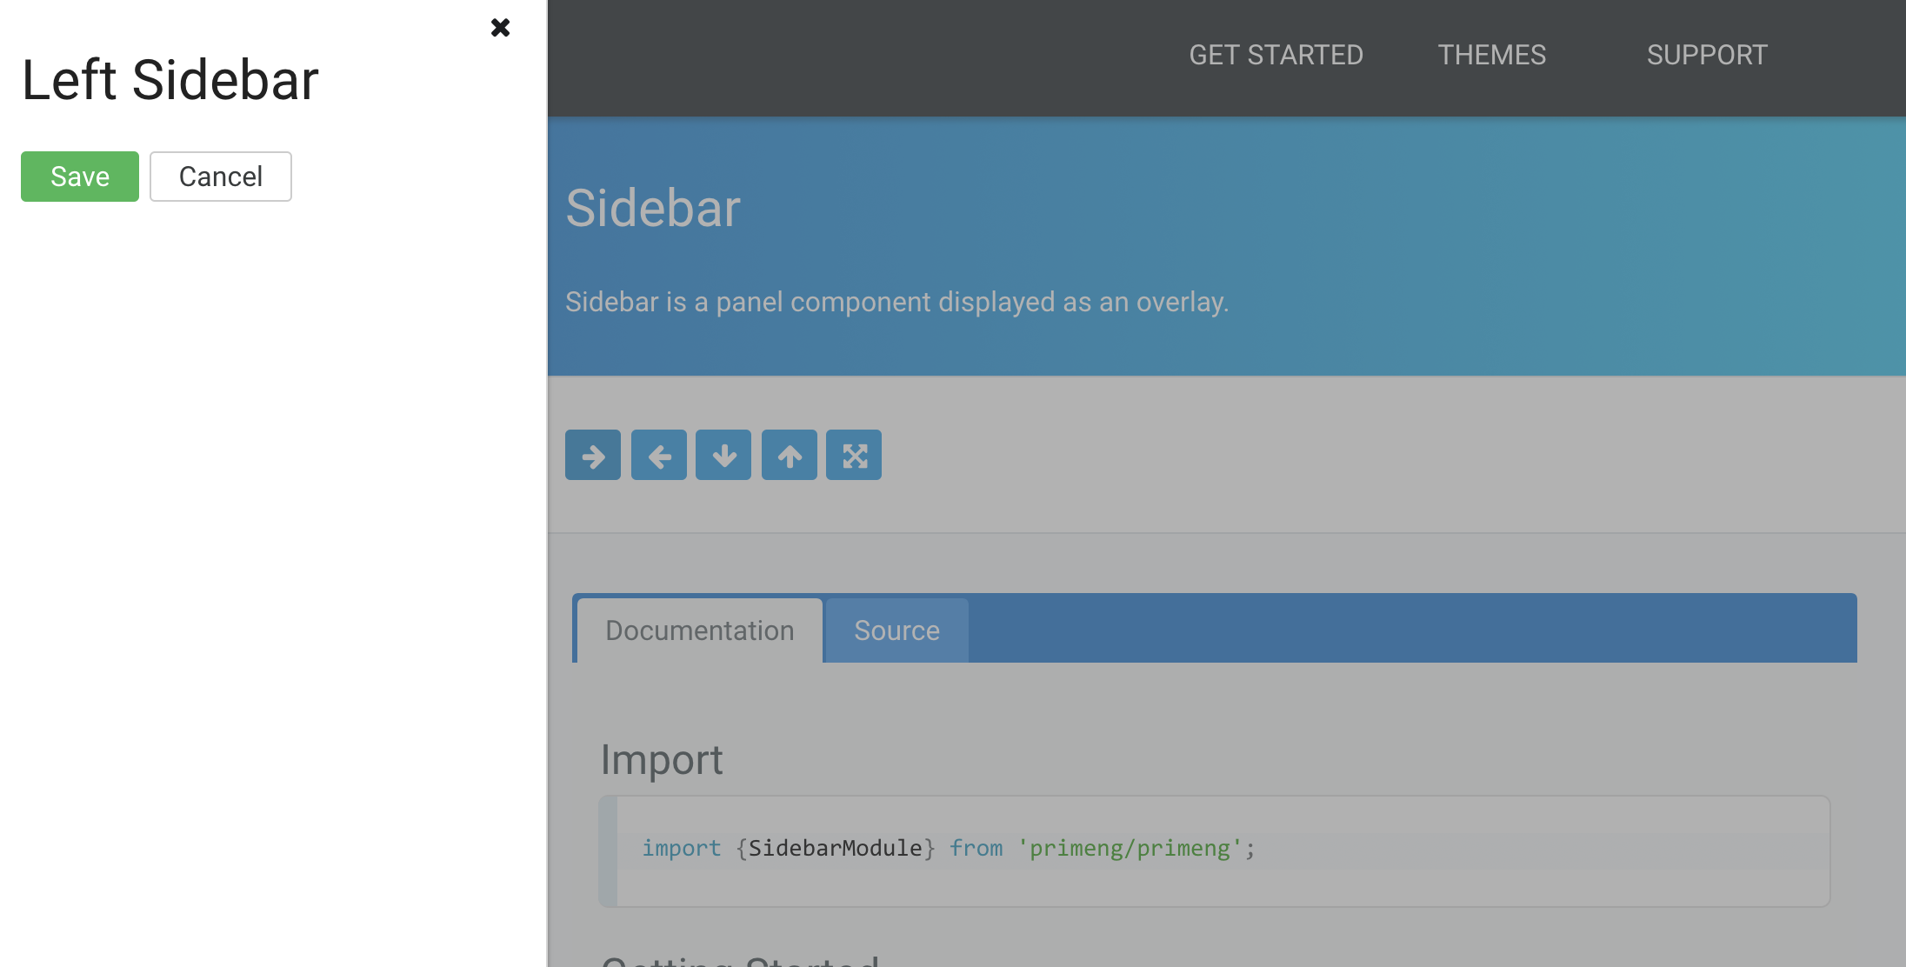The width and height of the screenshot is (1906, 967).
Task: Click the Sidebar overlay description sentence
Action: click(896, 302)
